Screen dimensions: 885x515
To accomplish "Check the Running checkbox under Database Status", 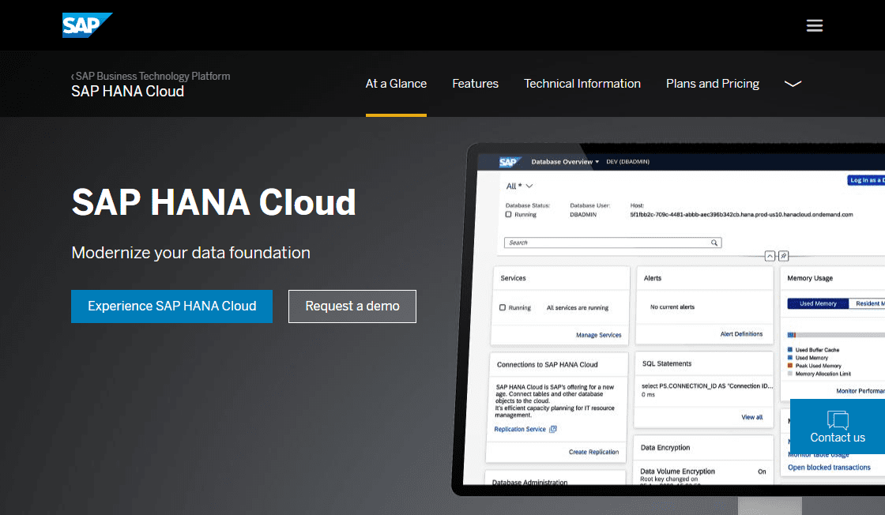I will [508, 214].
